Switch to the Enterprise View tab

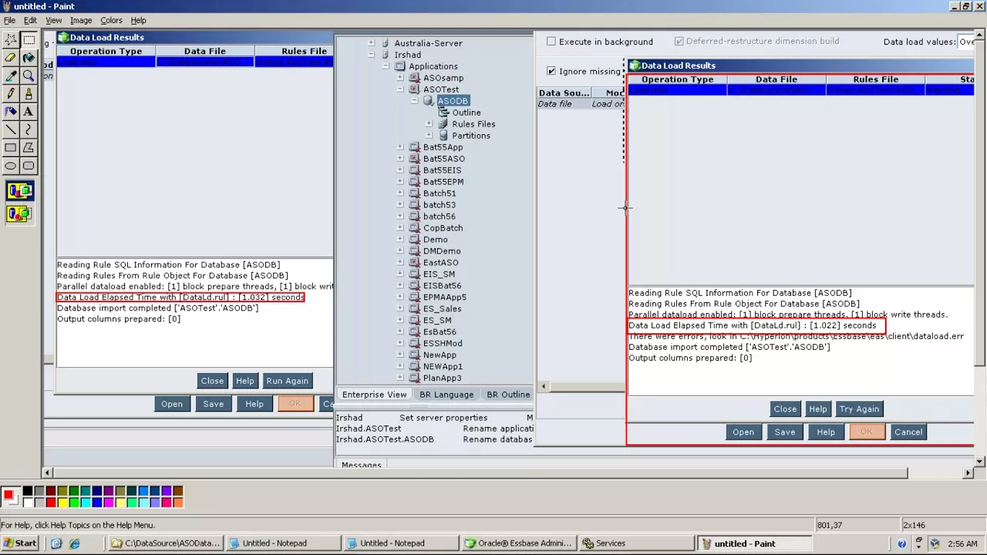coord(374,395)
